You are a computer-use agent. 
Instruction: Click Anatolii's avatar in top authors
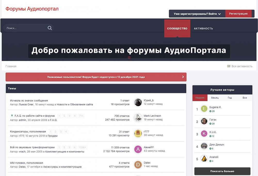[x=204, y=159]
